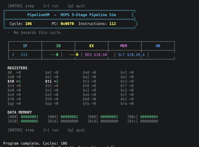Select register entry '$t3 =0'
This screenshot has width=199, height=147.
tap(127, 81)
